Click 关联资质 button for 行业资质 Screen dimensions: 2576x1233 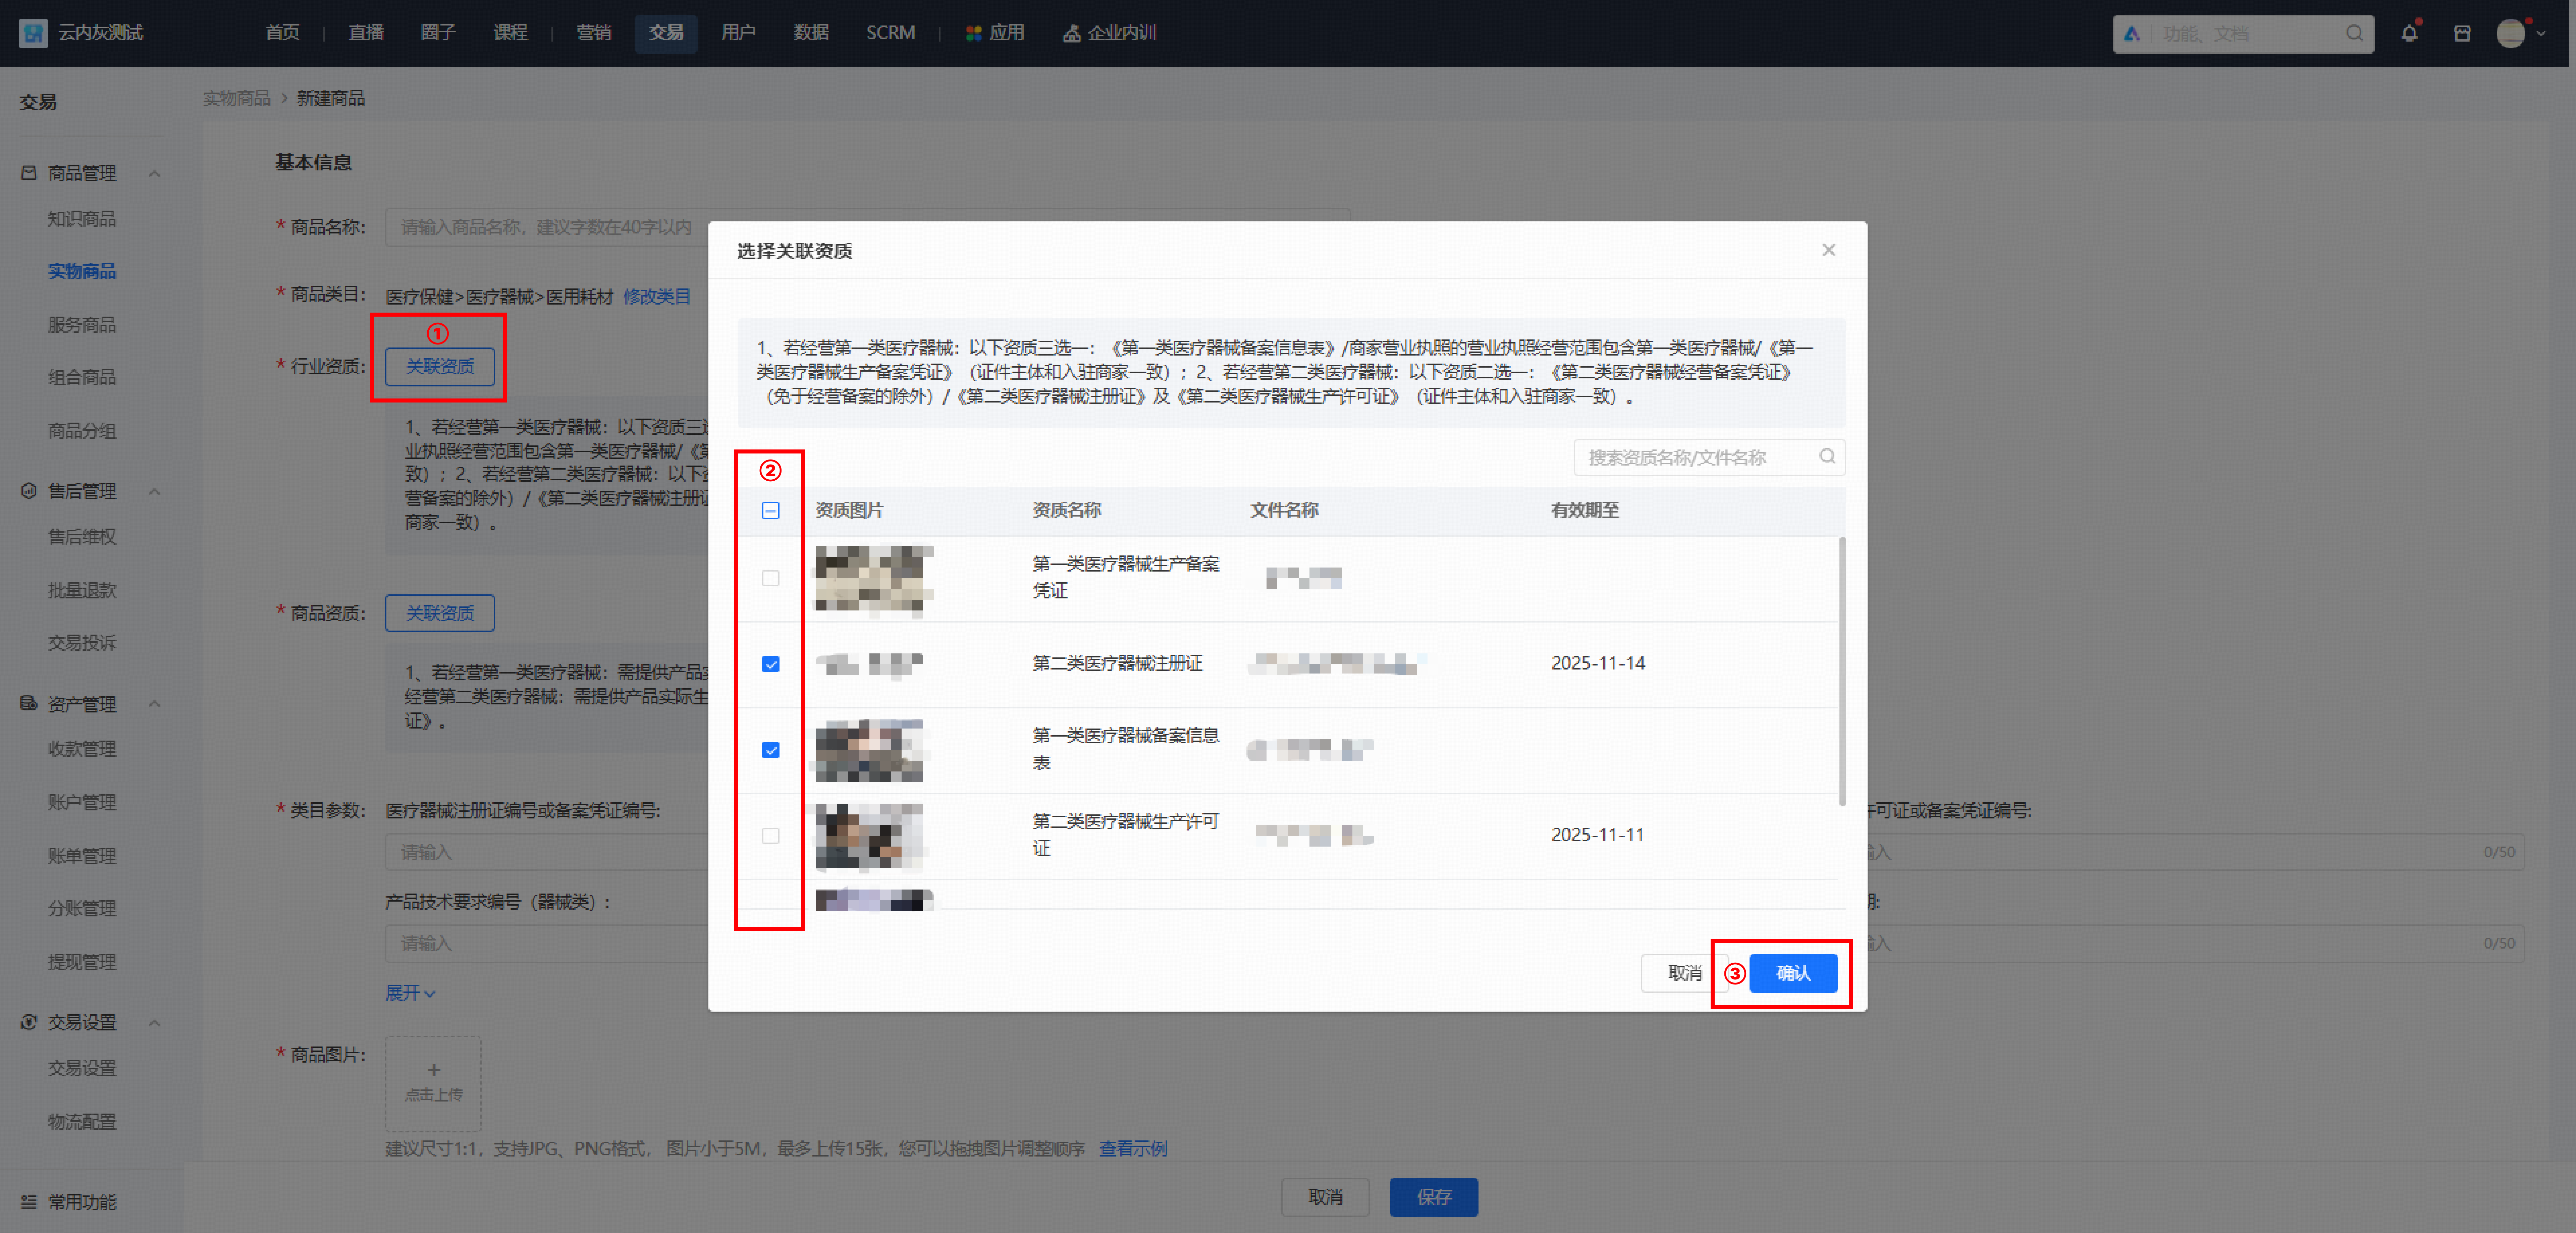point(440,367)
